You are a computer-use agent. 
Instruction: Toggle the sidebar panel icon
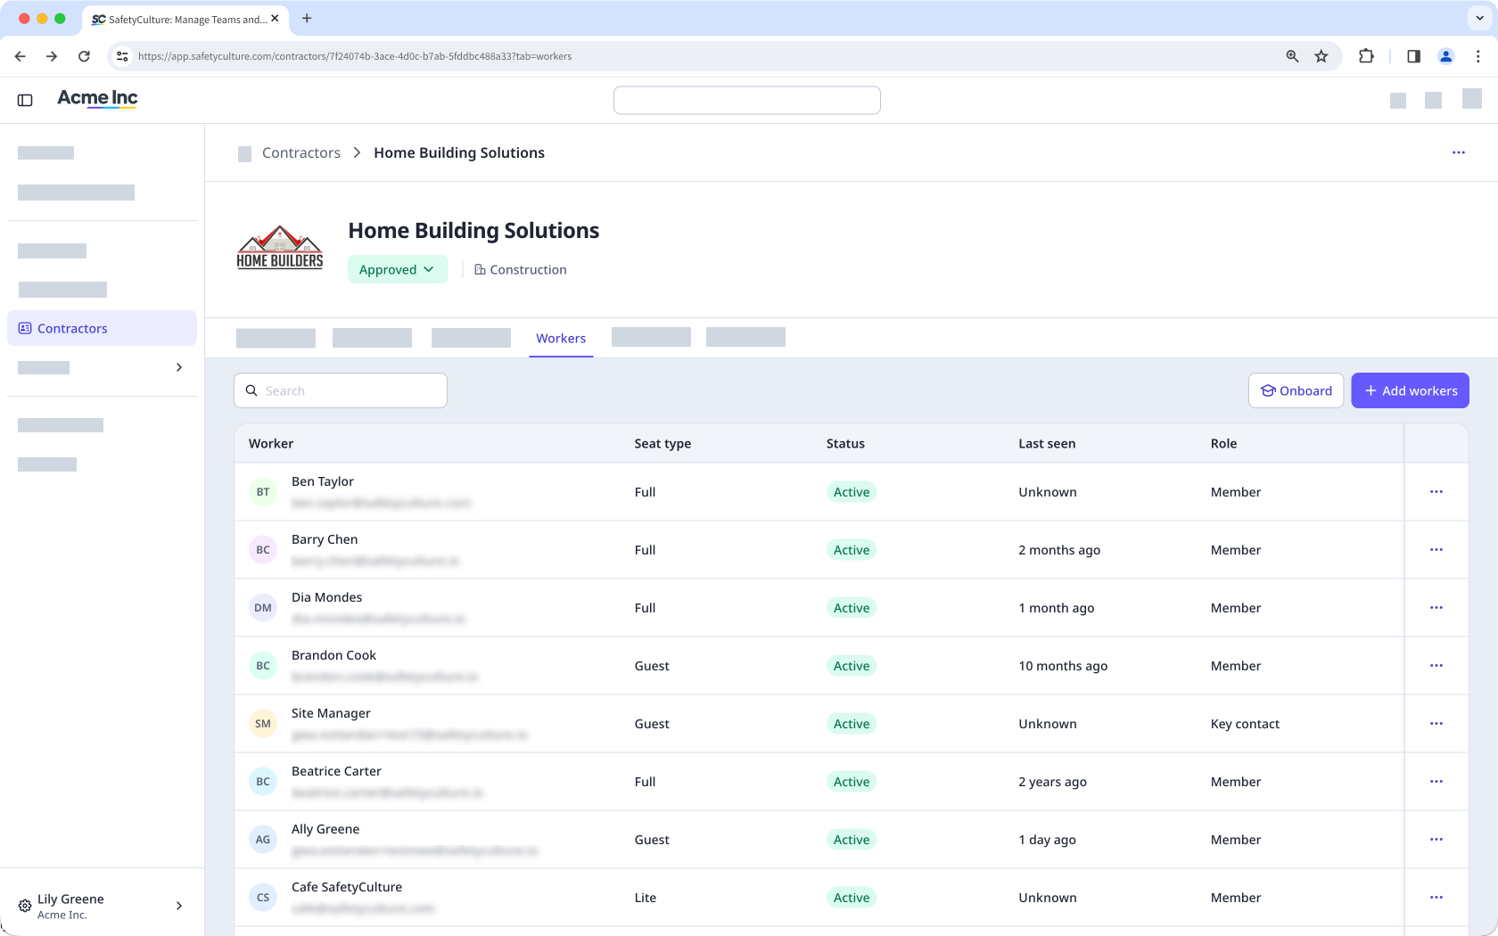[25, 100]
